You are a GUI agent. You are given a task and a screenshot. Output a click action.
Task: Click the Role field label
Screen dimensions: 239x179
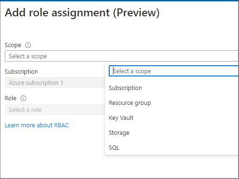[x=11, y=98]
